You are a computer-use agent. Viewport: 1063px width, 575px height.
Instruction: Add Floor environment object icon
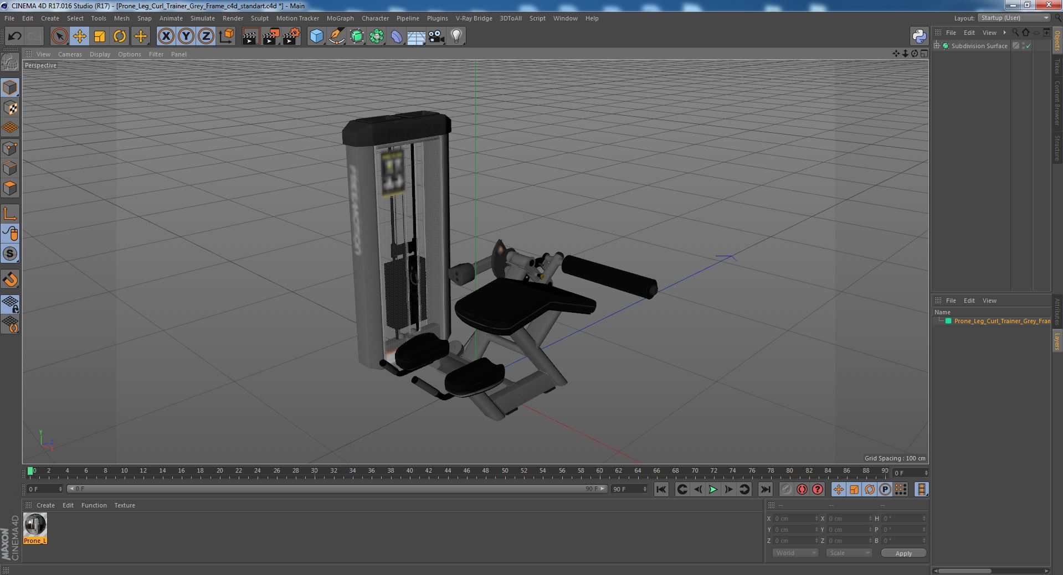[x=416, y=37]
